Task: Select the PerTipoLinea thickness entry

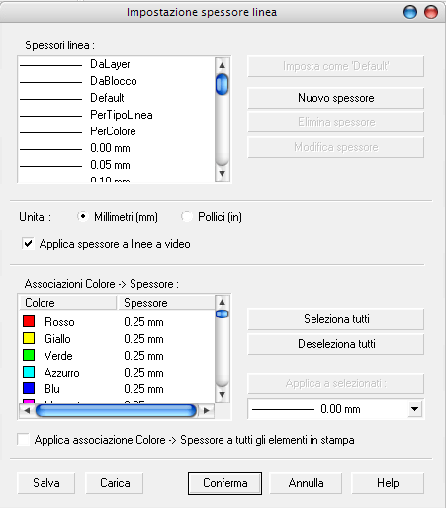Action: coord(116,115)
